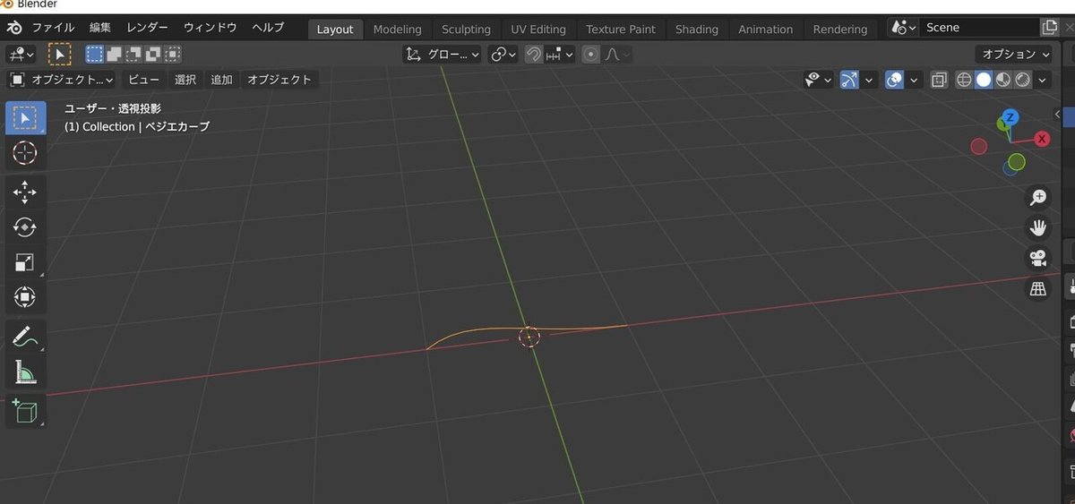The image size is (1075, 504).
Task: Open the pivot point dropdown
Action: tap(503, 55)
